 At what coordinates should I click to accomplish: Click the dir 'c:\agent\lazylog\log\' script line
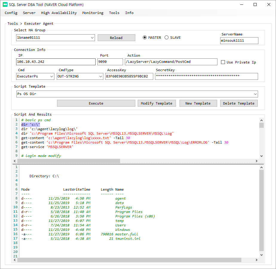[49, 129]
